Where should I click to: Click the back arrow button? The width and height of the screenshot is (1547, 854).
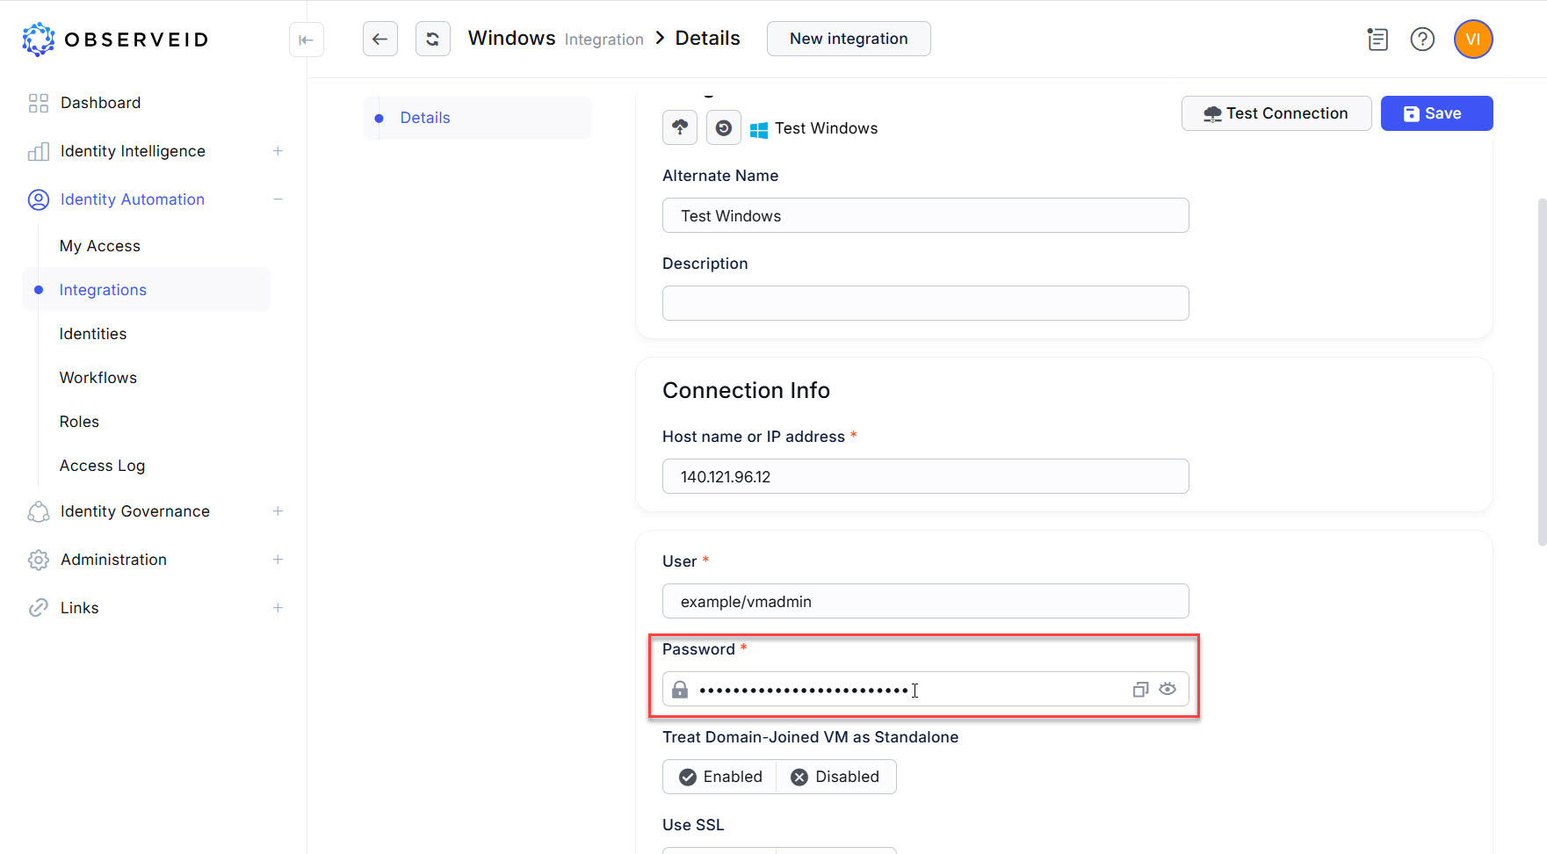coord(380,39)
